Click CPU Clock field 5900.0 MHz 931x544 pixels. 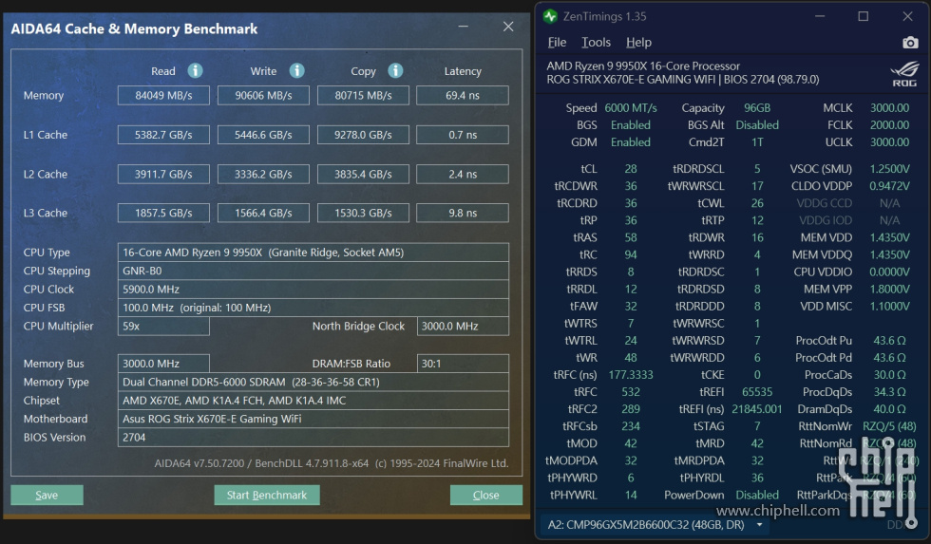[313, 289]
